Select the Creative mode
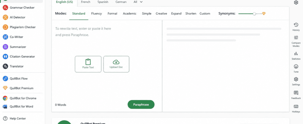Viewport: 303px width, 124px height. [x=161, y=14]
